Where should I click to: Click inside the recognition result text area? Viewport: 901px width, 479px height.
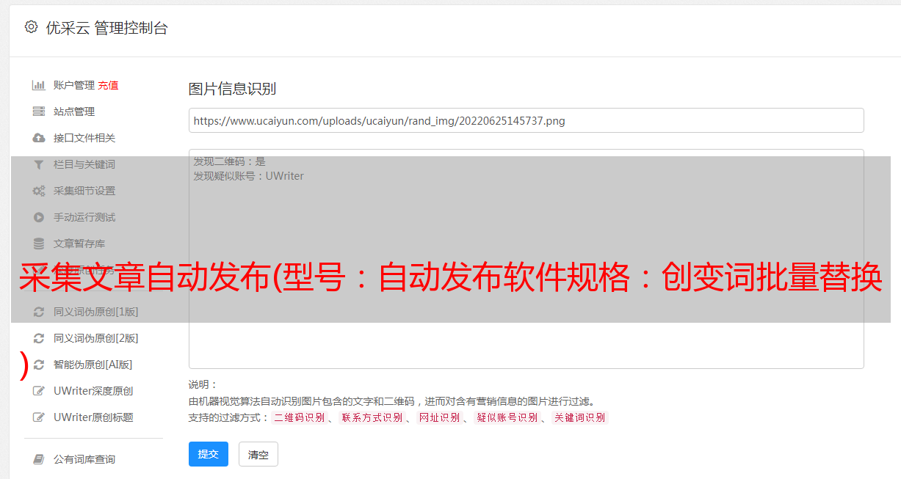(x=526, y=258)
